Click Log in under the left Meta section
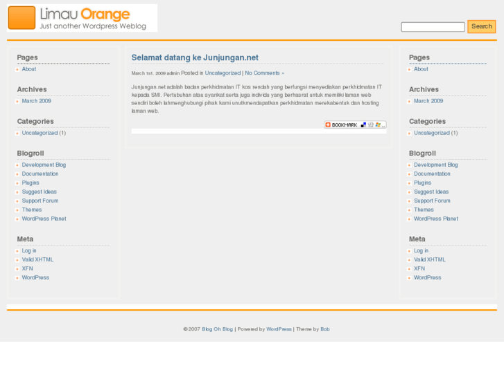Viewport: 504px width, 377px height. pyautogui.click(x=29, y=250)
